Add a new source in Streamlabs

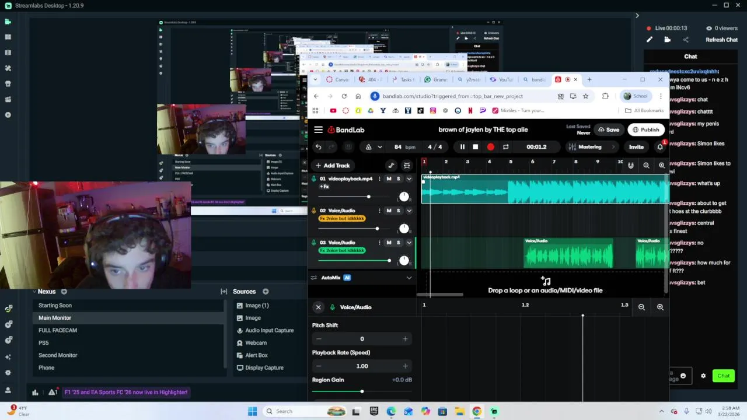coord(266,292)
